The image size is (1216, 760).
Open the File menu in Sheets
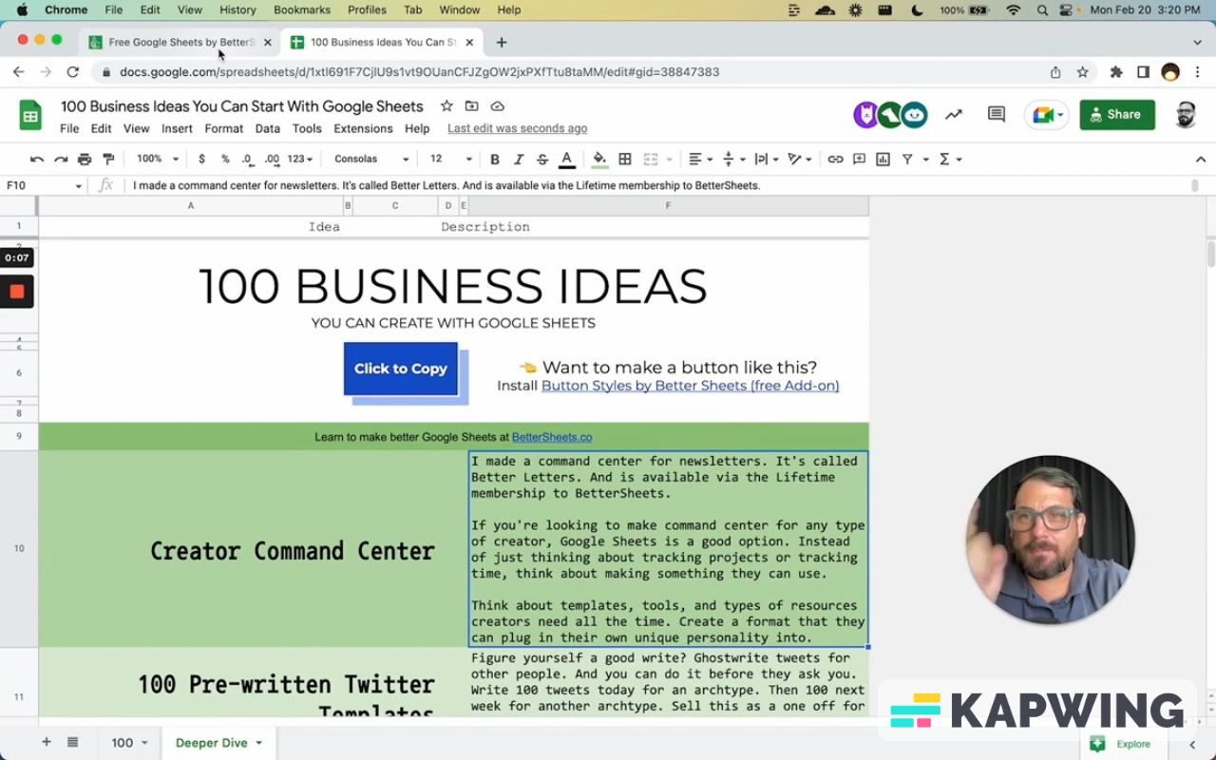(69, 129)
